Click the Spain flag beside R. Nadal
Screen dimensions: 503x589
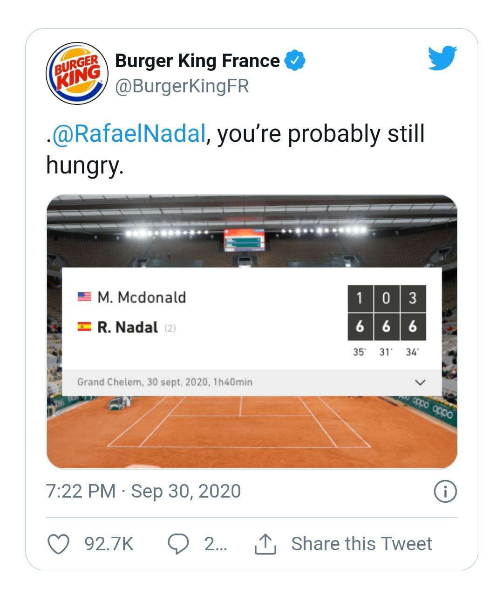click(84, 327)
